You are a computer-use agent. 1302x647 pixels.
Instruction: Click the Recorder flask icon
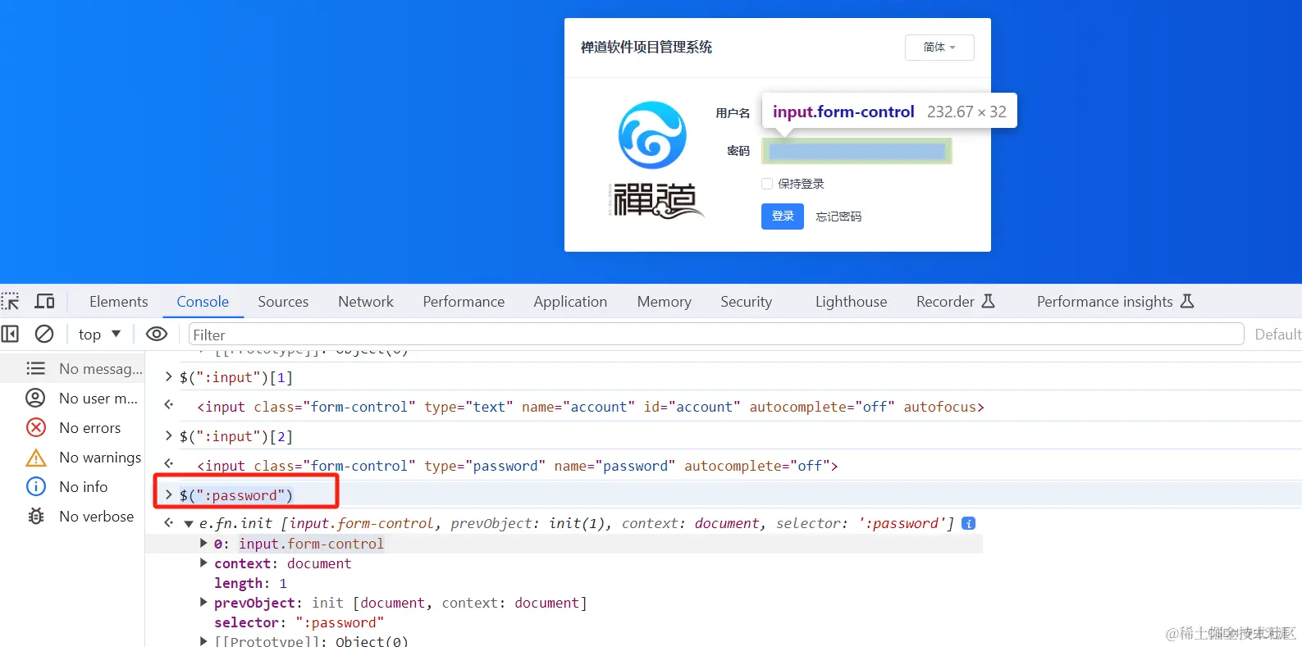pyautogui.click(x=989, y=301)
